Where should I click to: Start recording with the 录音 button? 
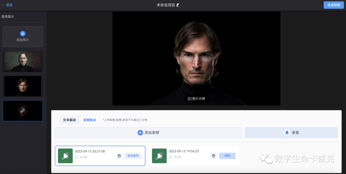tap(291, 133)
